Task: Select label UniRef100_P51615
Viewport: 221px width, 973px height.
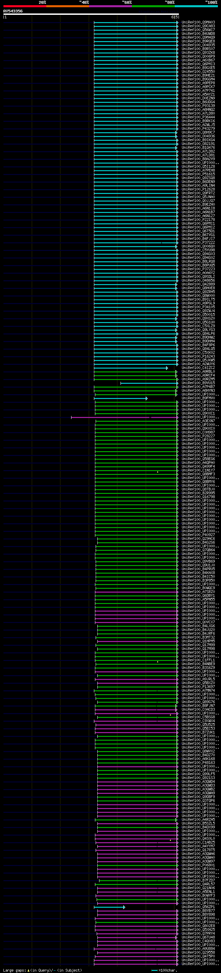Action: click(x=198, y=174)
